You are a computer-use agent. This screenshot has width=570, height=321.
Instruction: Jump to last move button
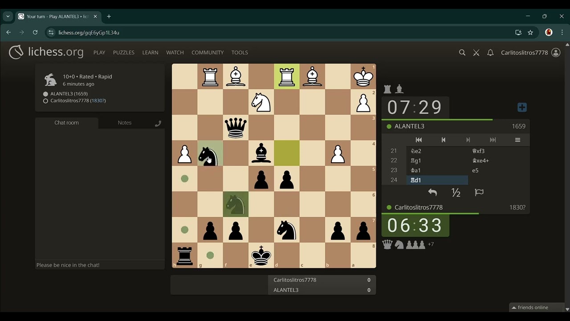(493, 140)
